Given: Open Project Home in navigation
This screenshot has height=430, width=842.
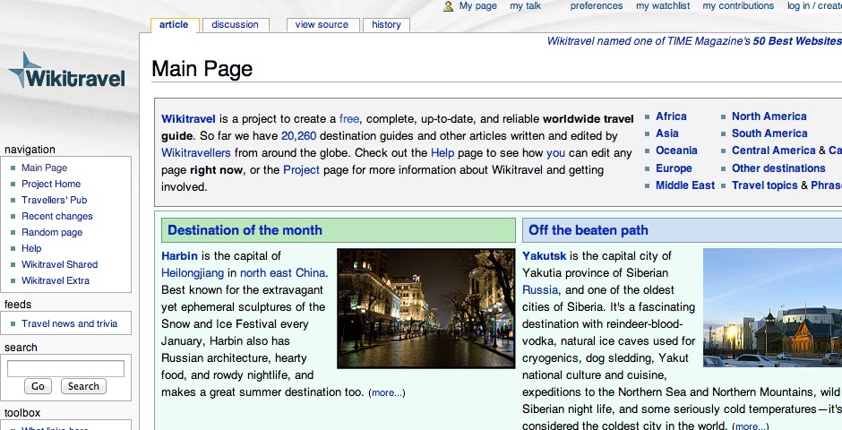Looking at the screenshot, I should (x=51, y=184).
